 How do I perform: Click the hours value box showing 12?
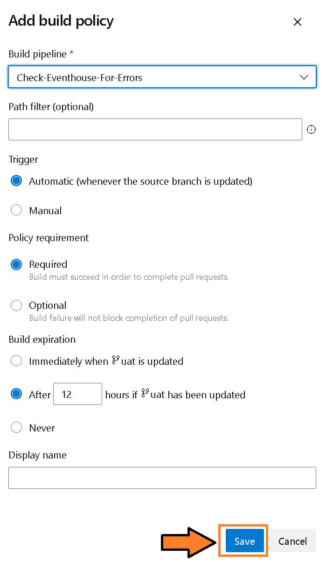[77, 394]
